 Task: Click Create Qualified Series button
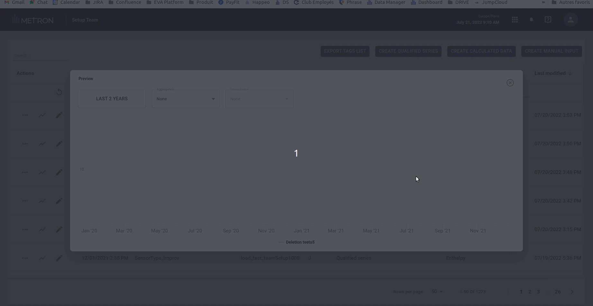point(408,51)
